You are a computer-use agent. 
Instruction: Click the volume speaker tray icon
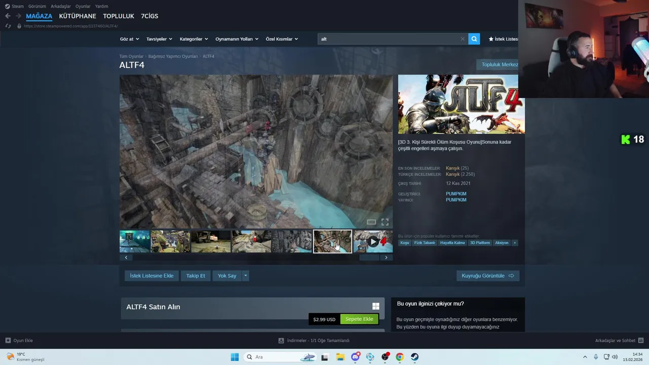615,357
